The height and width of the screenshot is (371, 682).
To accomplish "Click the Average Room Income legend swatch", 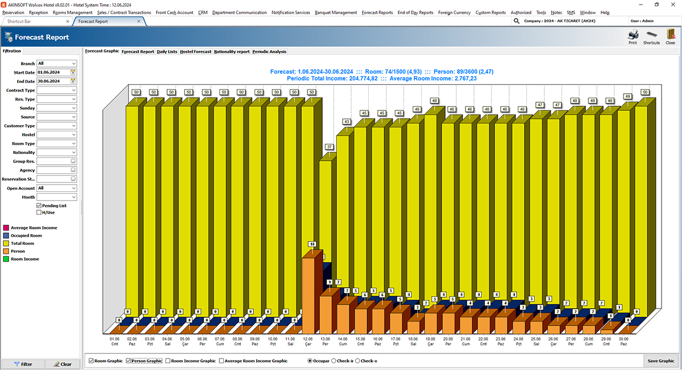I will [6, 228].
